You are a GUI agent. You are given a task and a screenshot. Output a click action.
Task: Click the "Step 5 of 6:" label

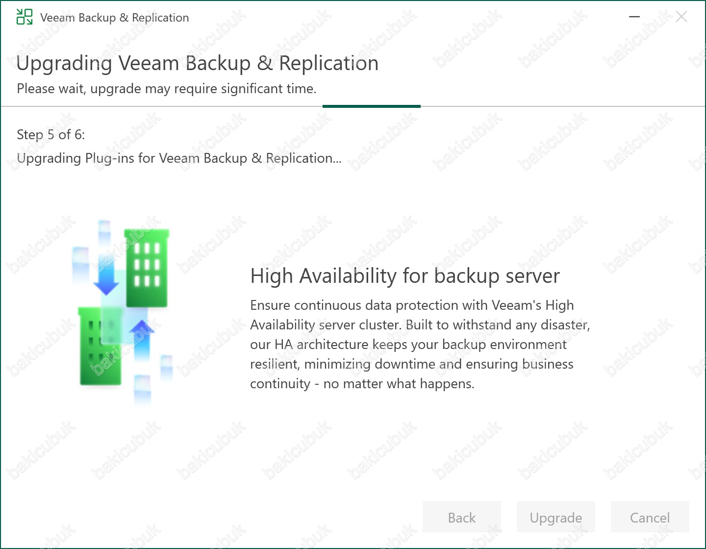(50, 135)
